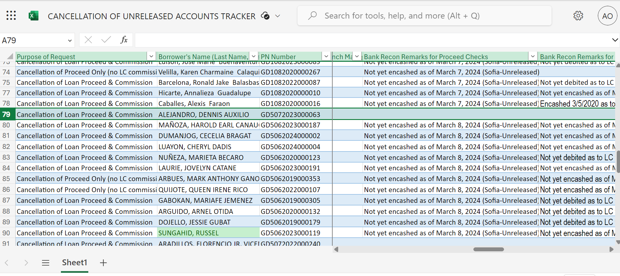Select PN cell GD5072023000063
This screenshot has width=620, height=276.
296,114
